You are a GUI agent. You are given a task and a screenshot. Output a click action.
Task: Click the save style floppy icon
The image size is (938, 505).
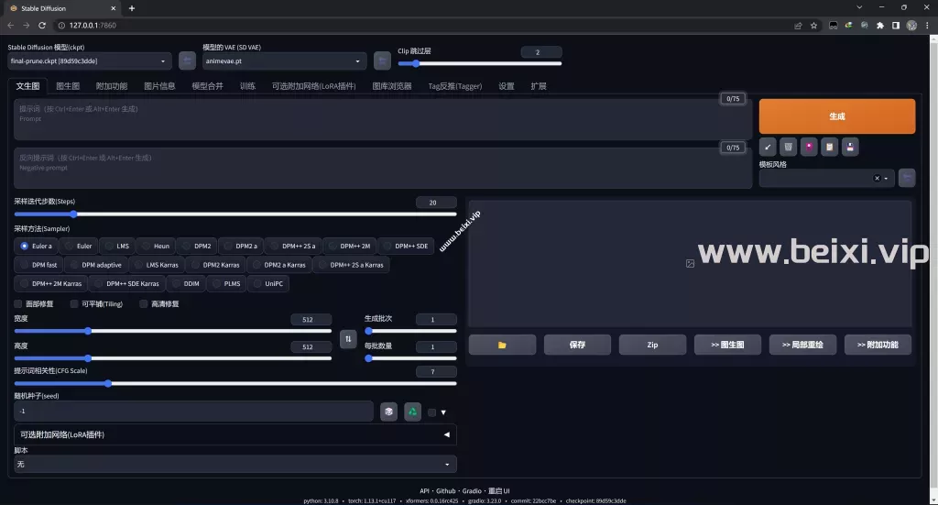click(x=850, y=147)
